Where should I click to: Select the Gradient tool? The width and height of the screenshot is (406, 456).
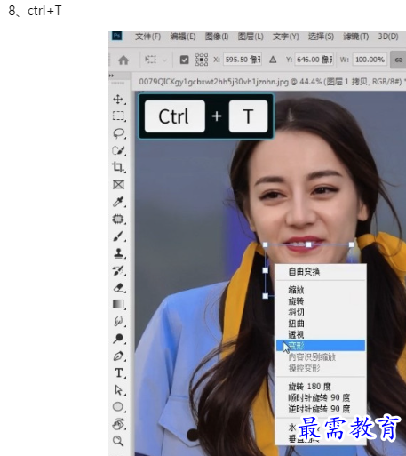[x=118, y=304]
